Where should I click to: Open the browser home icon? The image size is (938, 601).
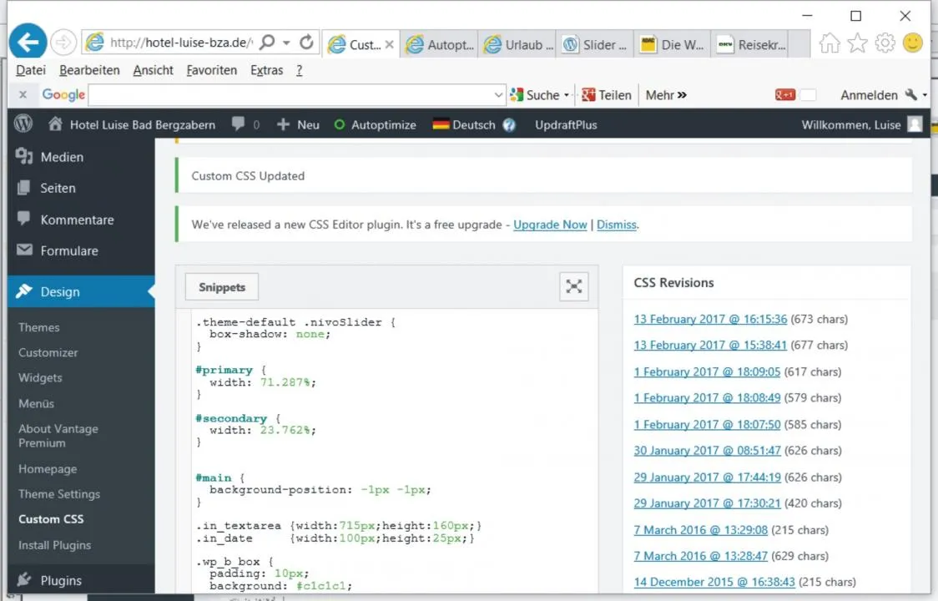point(830,43)
